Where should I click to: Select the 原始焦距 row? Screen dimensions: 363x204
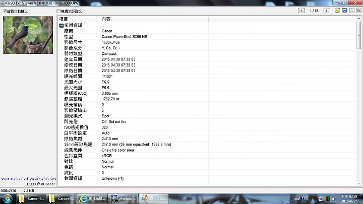coord(207,139)
